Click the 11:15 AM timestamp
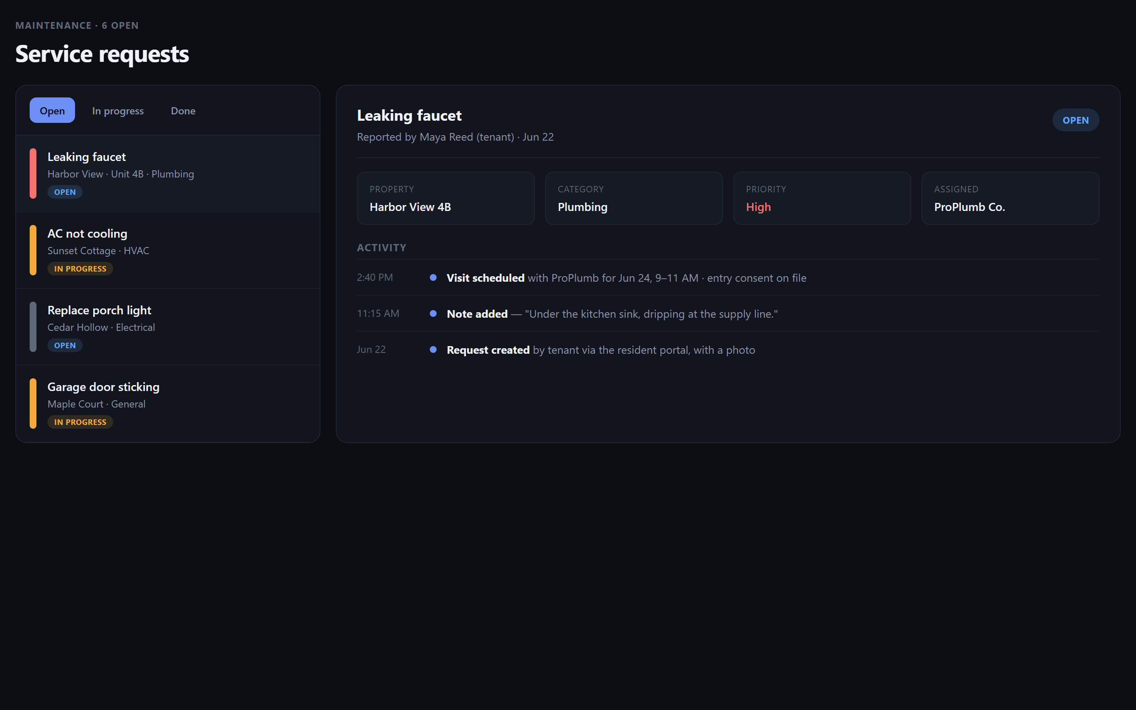Screen dimensions: 1136x710 378,313
